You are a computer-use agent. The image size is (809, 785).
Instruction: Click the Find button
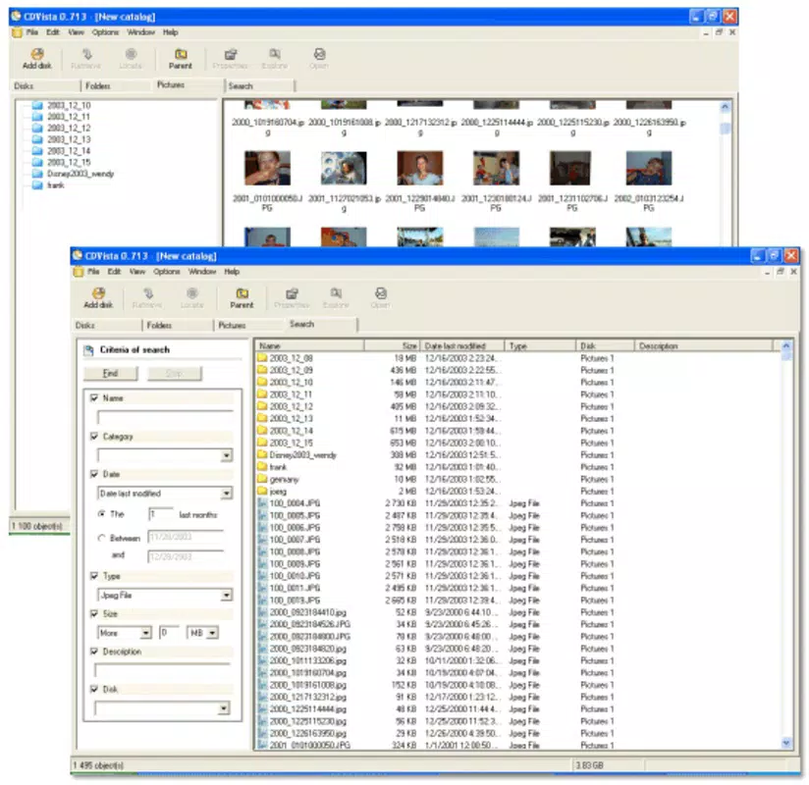[x=110, y=374]
